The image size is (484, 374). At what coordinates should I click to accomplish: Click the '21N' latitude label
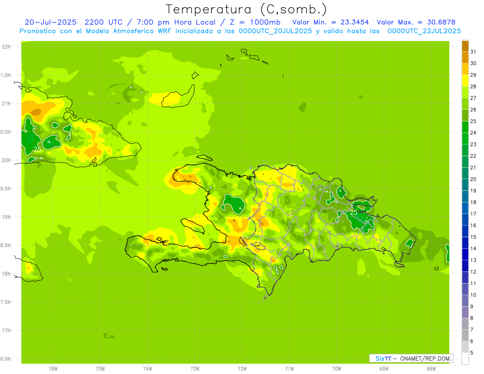click(6, 103)
